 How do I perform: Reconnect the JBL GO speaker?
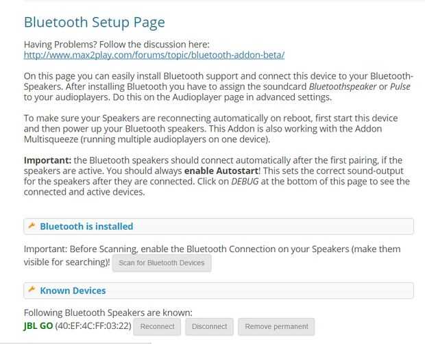(x=157, y=327)
